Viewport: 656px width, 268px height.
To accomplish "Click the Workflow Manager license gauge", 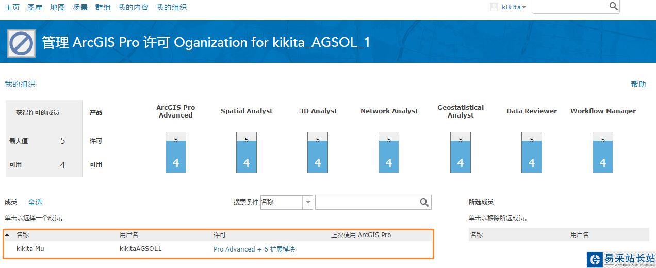I will tap(603, 153).
